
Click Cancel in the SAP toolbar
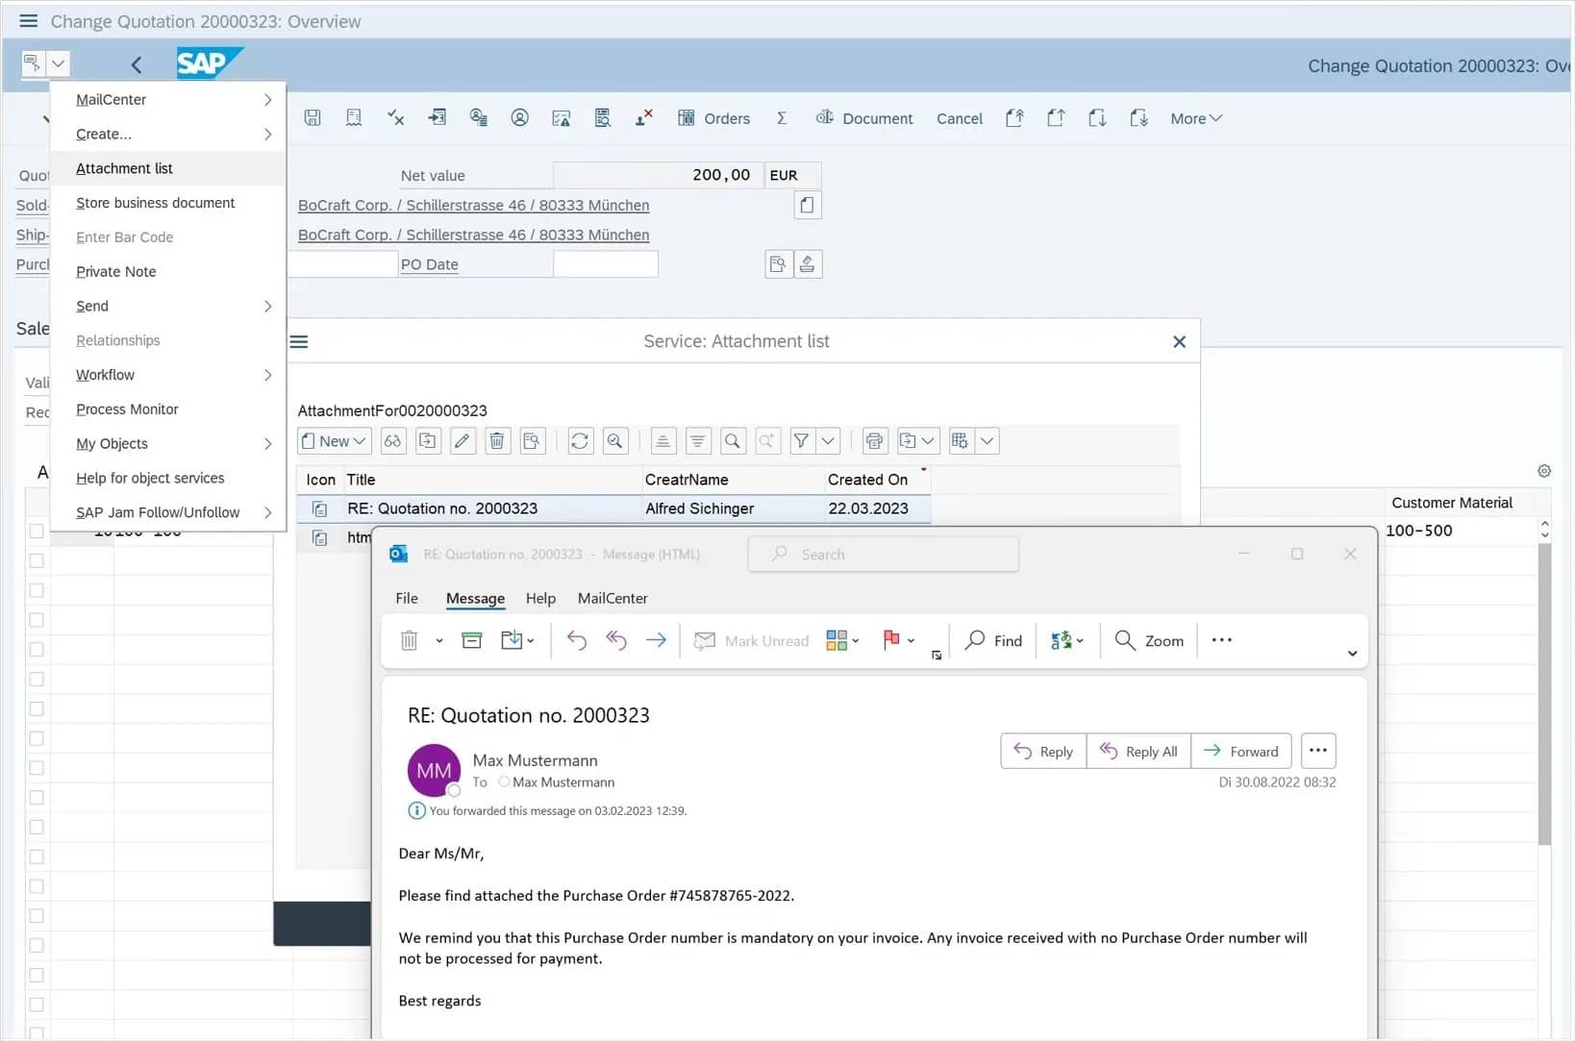click(x=960, y=118)
